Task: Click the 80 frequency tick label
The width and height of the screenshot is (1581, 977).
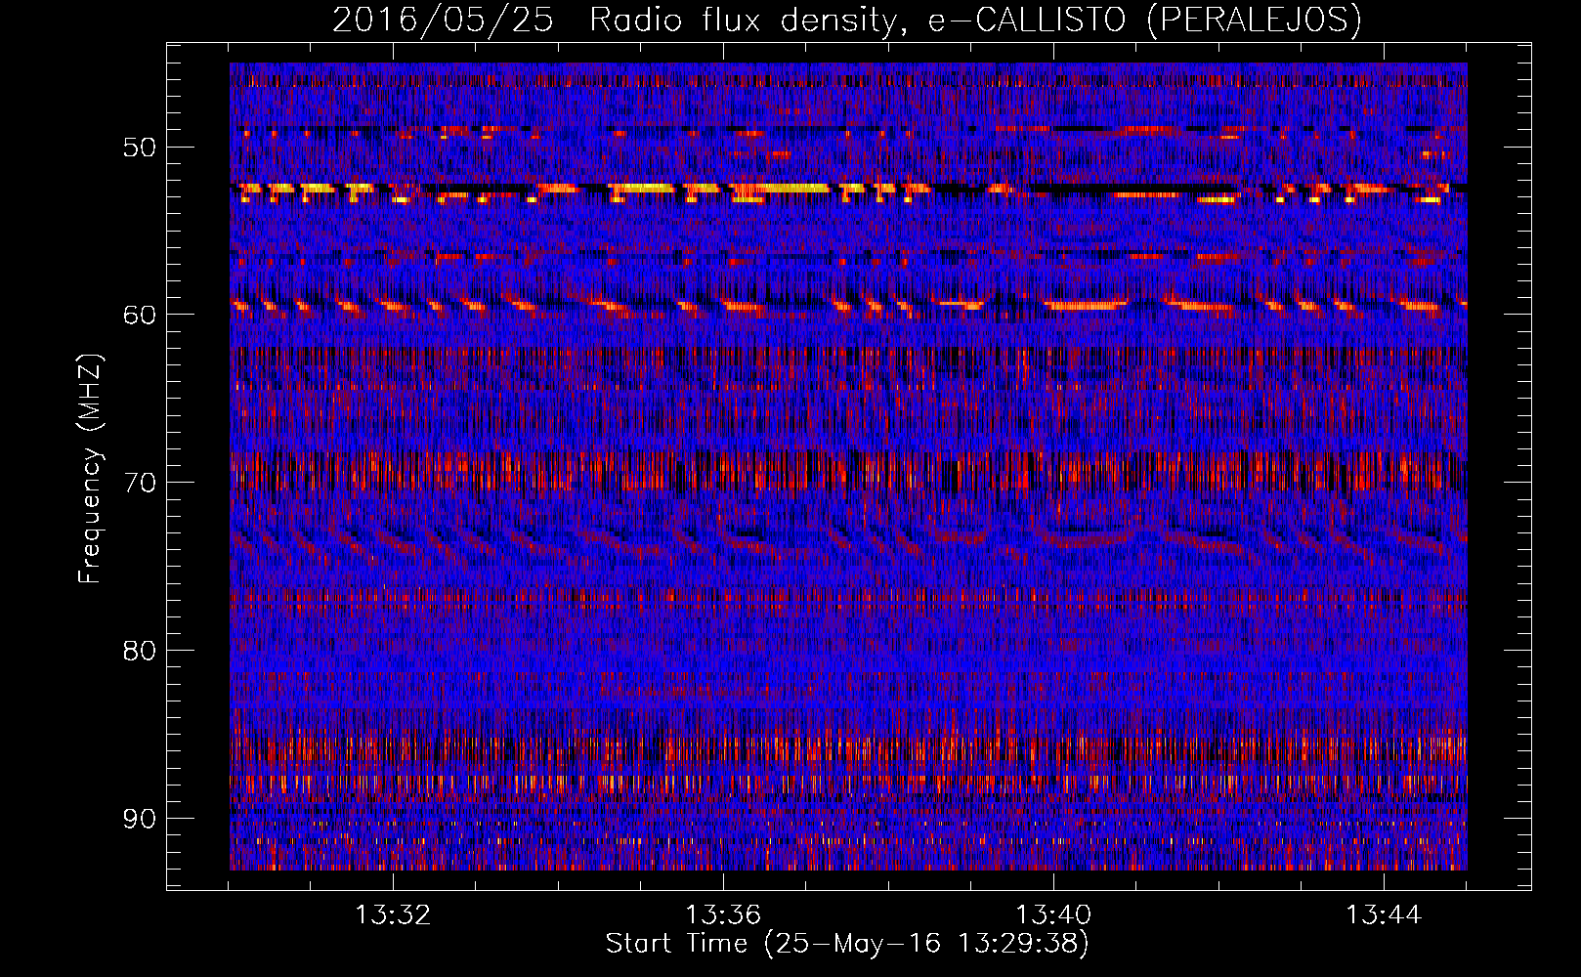Action: tap(139, 651)
